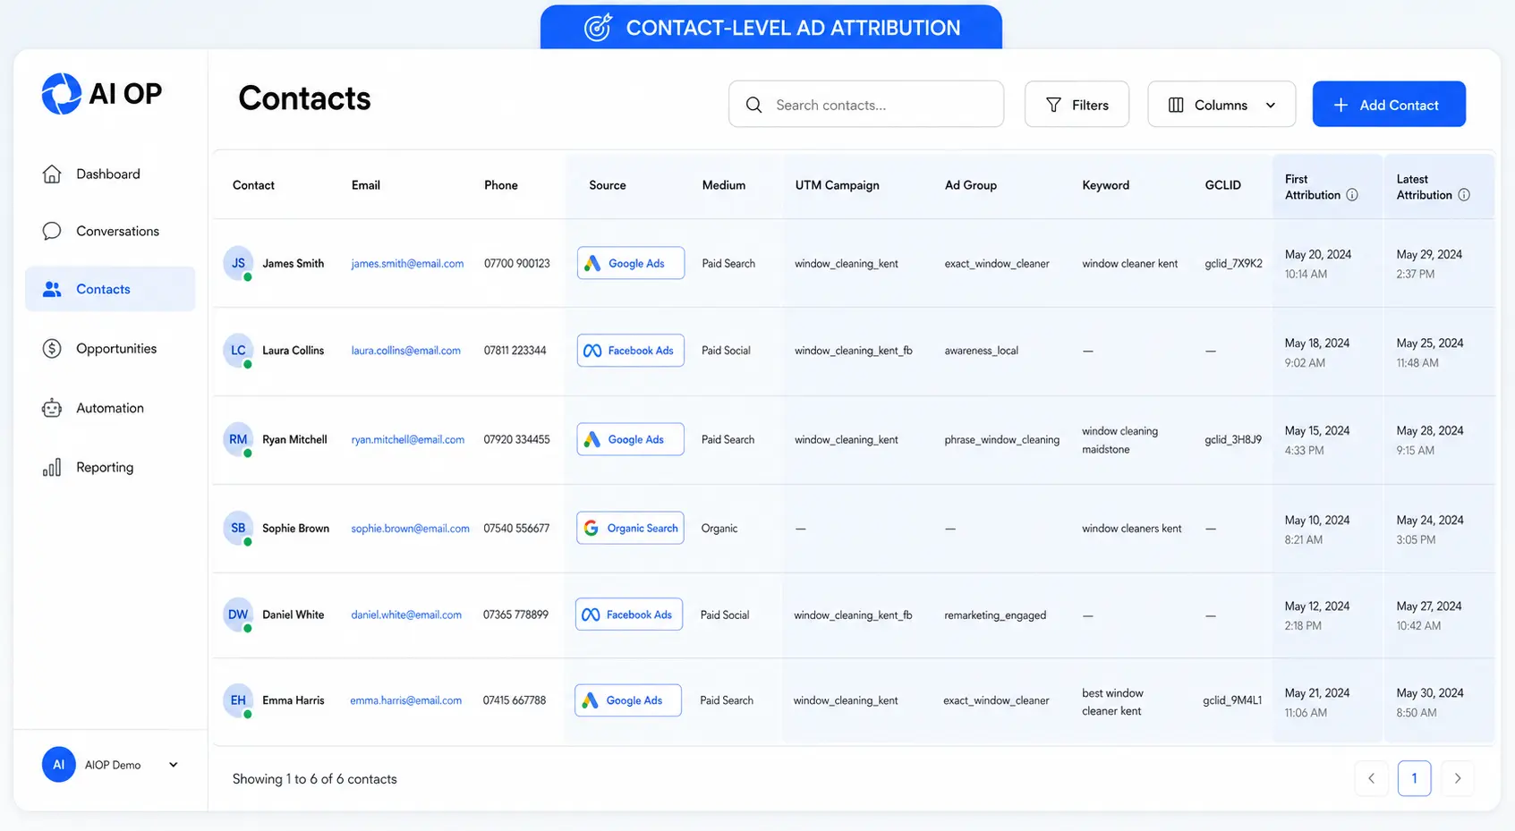The width and height of the screenshot is (1515, 831).
Task: Open Automation in the sidebar
Action: pyautogui.click(x=110, y=408)
